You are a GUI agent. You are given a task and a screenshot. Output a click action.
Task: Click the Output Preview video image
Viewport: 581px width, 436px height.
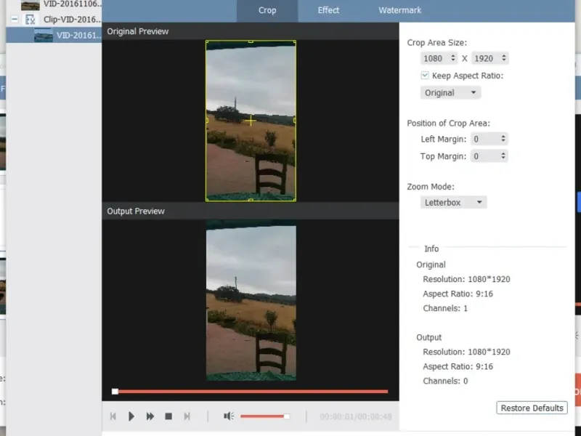coord(251,300)
